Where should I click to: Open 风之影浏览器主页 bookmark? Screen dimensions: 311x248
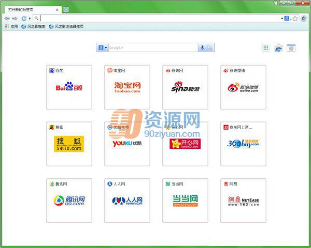click(66, 26)
